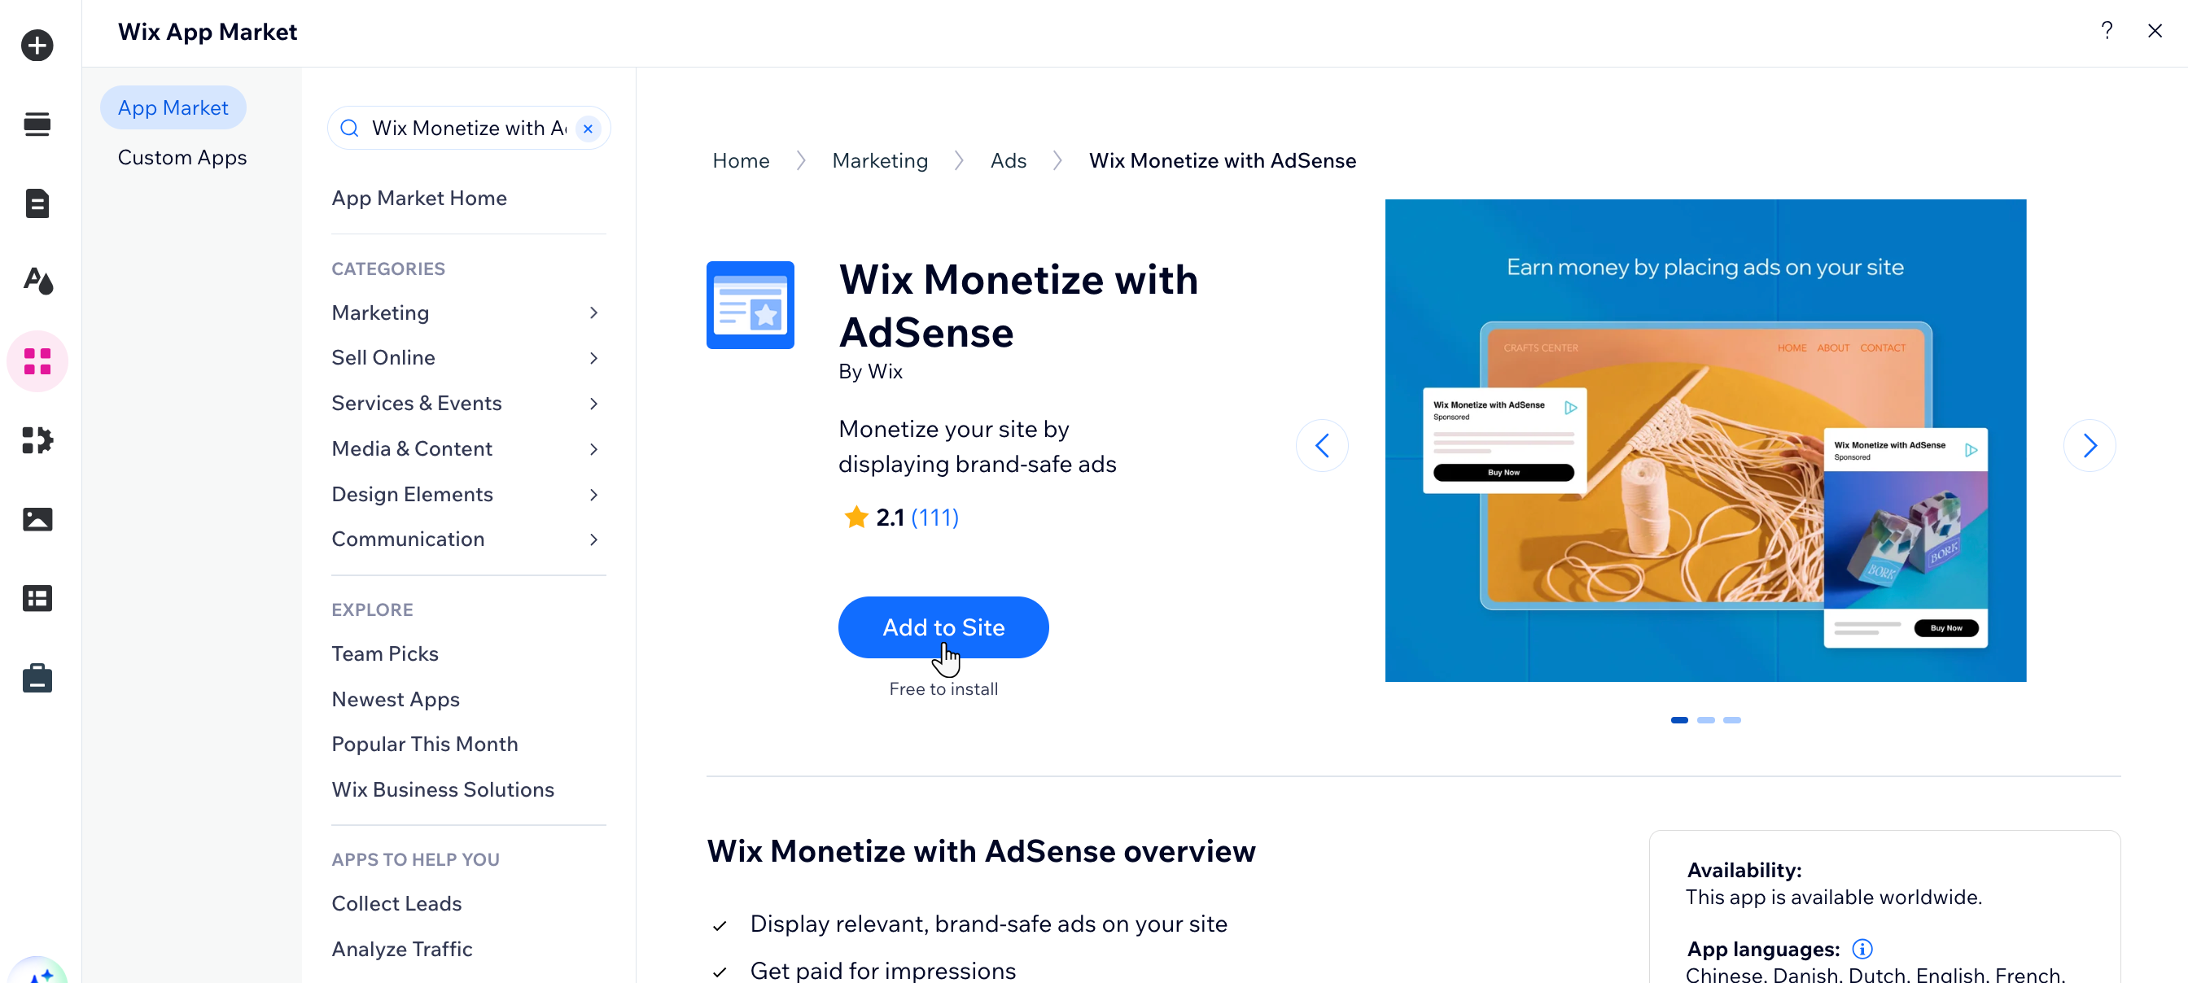Select the Ads breadcrumb tab

click(1008, 159)
